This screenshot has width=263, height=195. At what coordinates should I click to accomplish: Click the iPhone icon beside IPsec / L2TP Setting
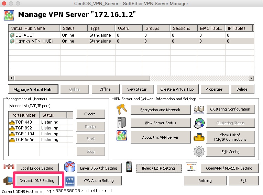129,167
